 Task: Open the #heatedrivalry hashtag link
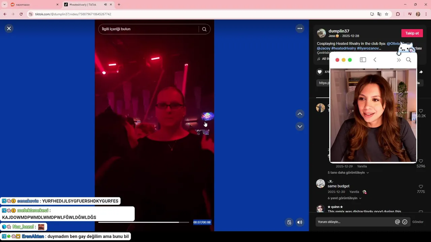coord(343,48)
